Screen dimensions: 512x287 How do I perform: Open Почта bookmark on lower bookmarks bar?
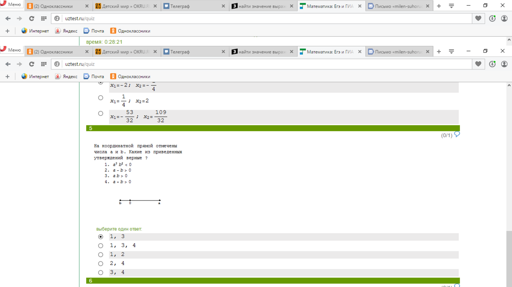(x=93, y=77)
